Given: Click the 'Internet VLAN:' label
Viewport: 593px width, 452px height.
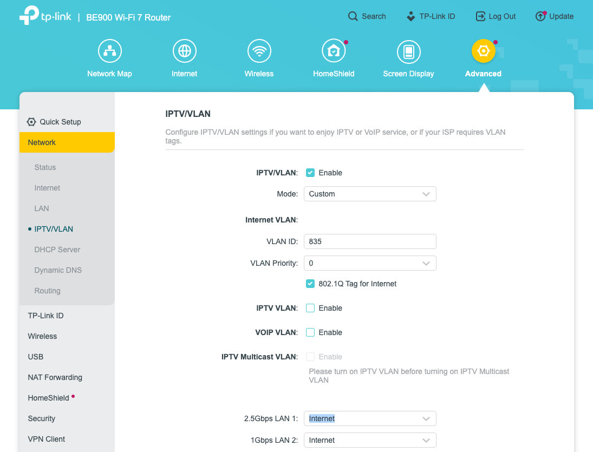Looking at the screenshot, I should 271,220.
